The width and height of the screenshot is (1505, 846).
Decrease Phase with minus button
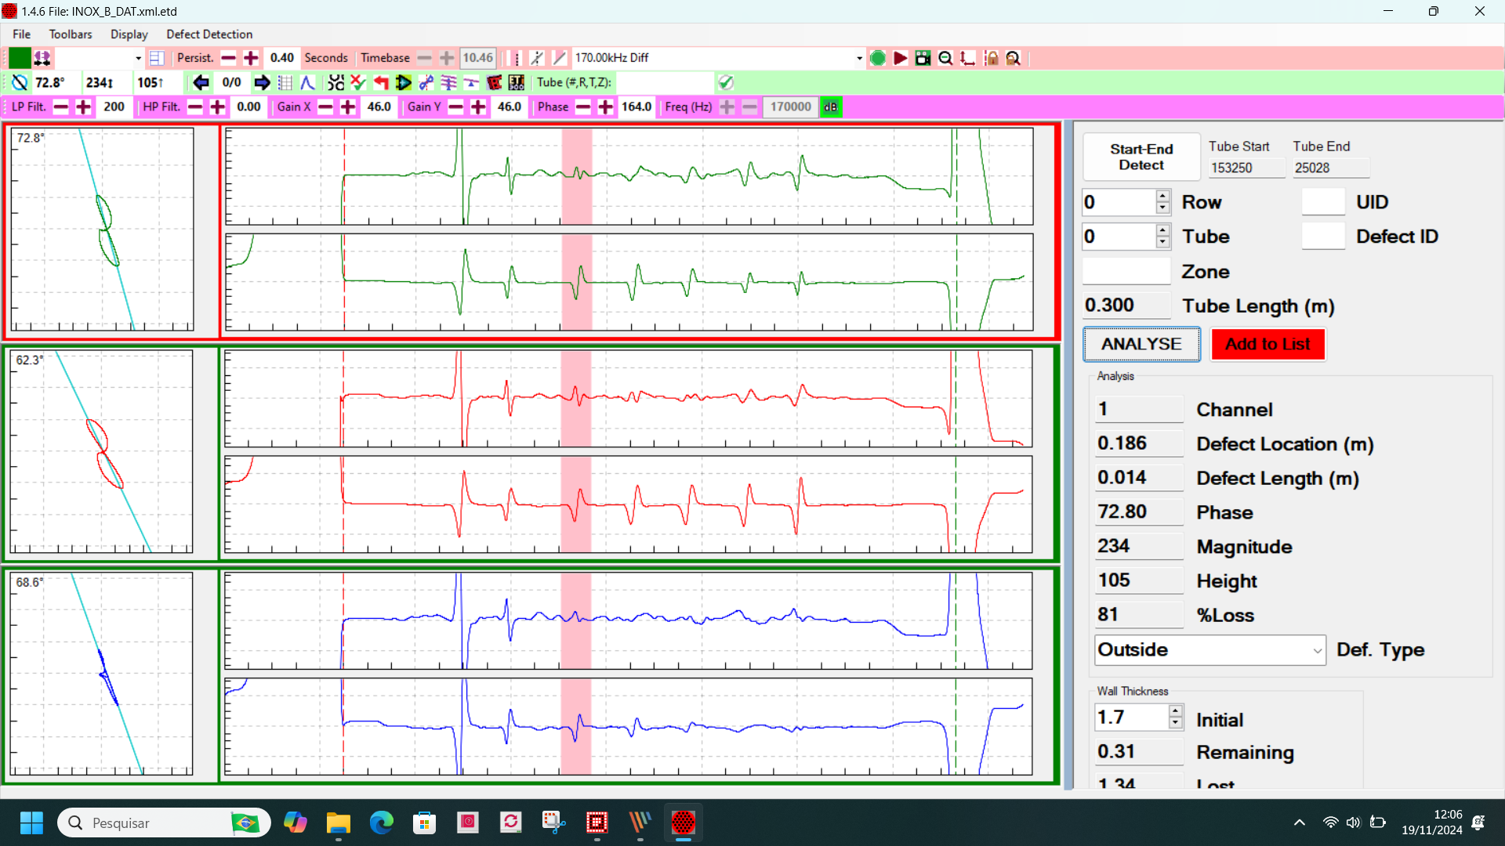pos(582,107)
